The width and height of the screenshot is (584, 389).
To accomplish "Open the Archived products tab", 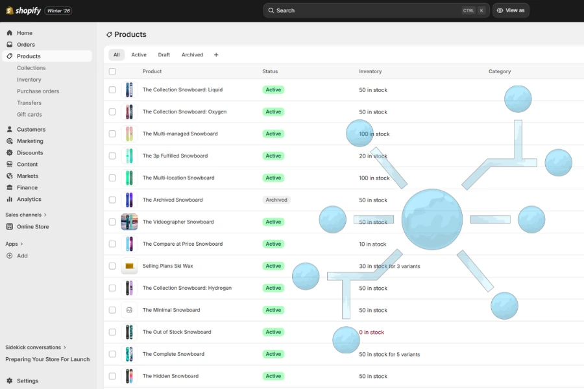I will click(191, 54).
